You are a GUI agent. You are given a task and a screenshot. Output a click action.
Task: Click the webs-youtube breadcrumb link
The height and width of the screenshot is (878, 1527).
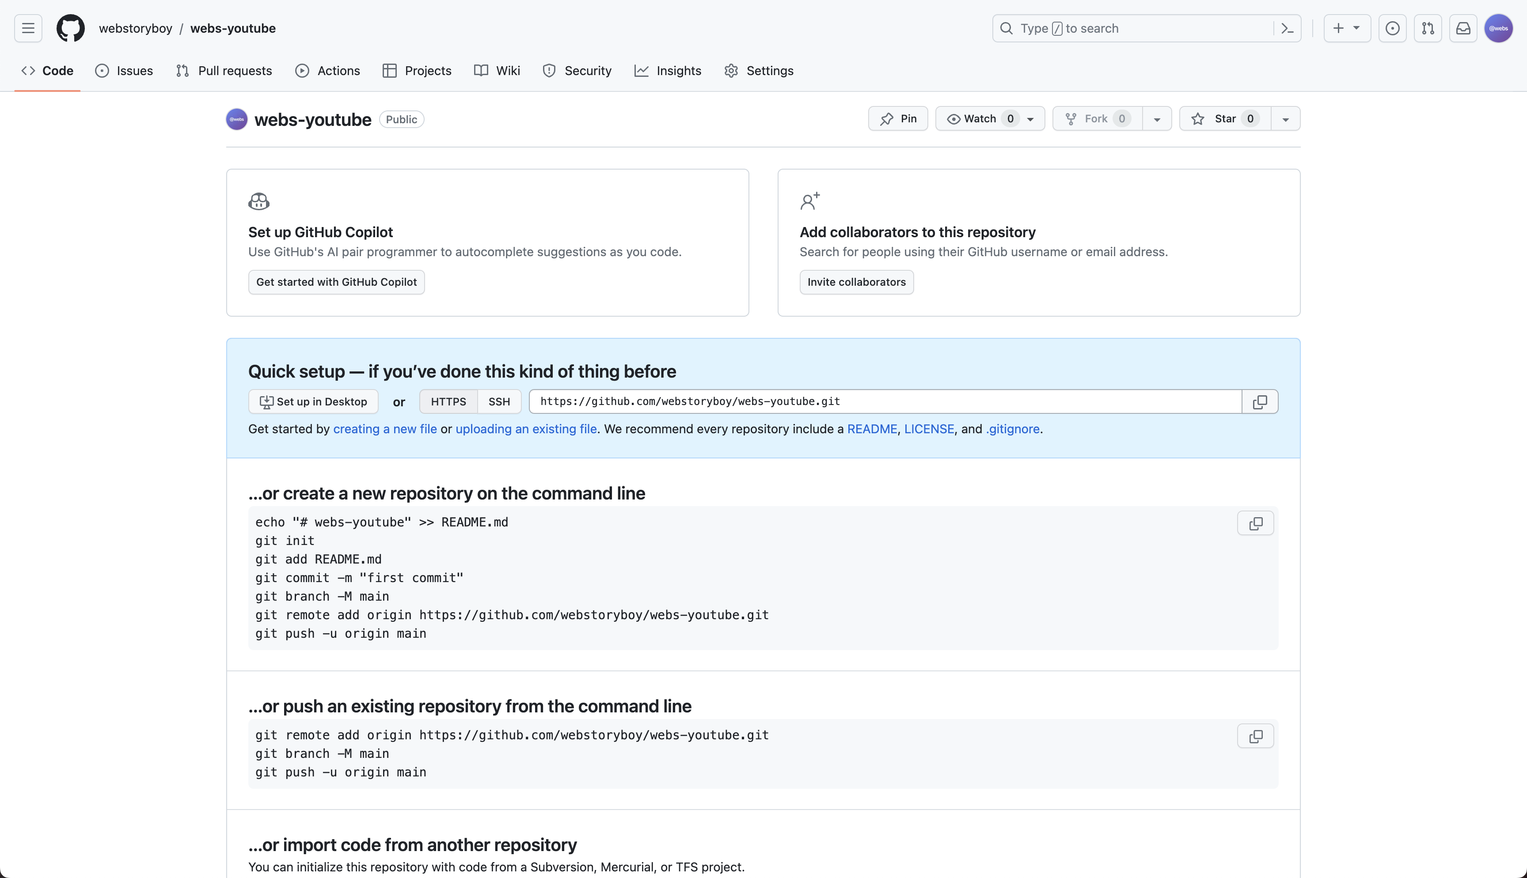click(233, 28)
